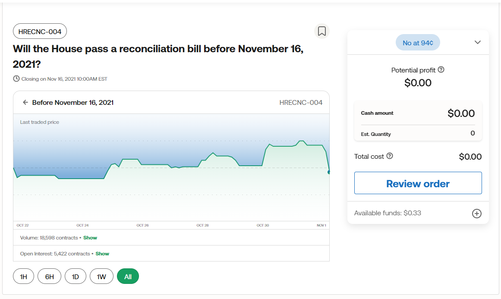Click the back arrow beside Before November 16, 2021

(25, 103)
